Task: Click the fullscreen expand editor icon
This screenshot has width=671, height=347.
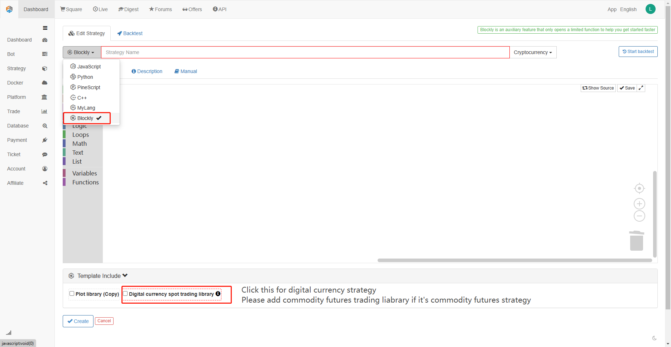Action: [641, 88]
